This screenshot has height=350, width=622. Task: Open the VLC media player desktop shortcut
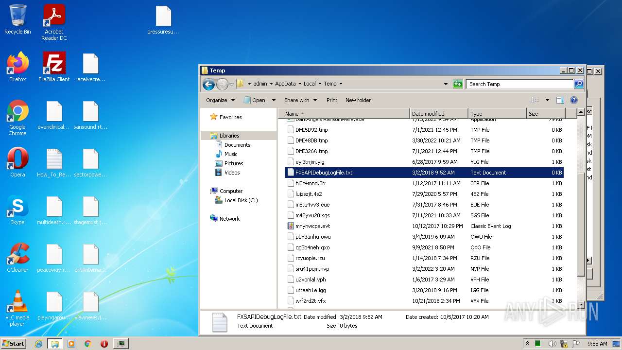pos(17,309)
